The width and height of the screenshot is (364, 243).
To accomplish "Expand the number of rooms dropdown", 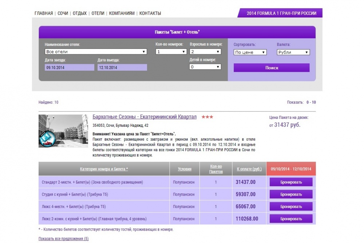I will [171, 52].
